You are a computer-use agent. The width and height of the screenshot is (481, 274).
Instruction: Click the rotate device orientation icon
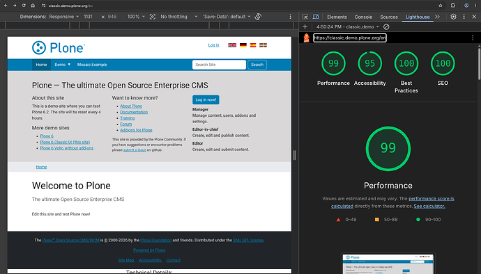[x=258, y=17]
